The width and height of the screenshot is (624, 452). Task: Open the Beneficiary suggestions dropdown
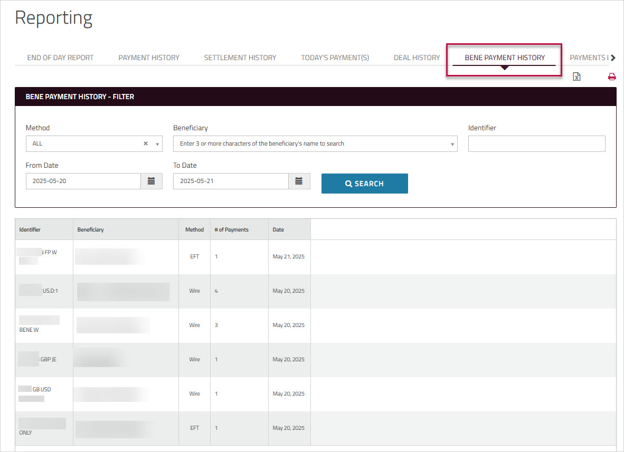pos(452,143)
